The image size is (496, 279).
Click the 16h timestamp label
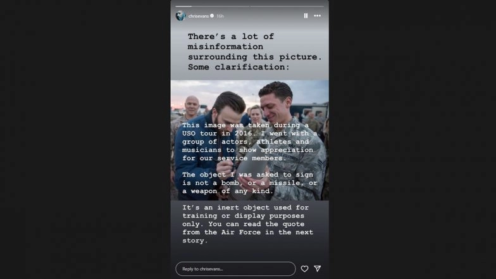coord(220,16)
